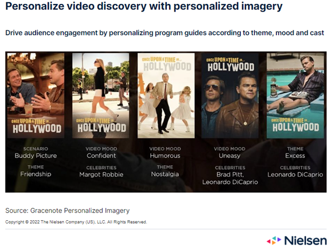Click the Nielsen logo icon
331x248 pixels.
pyautogui.click(x=274, y=241)
